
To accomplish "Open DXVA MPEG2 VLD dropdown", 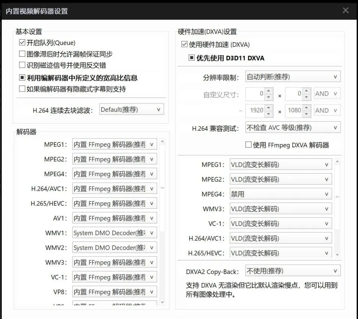I will click(281, 179).
